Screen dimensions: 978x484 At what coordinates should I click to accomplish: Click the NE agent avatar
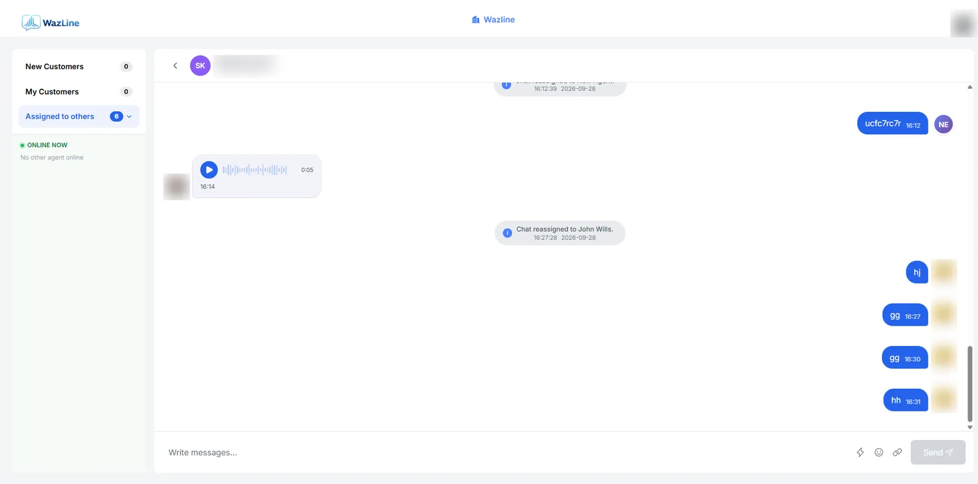click(944, 124)
